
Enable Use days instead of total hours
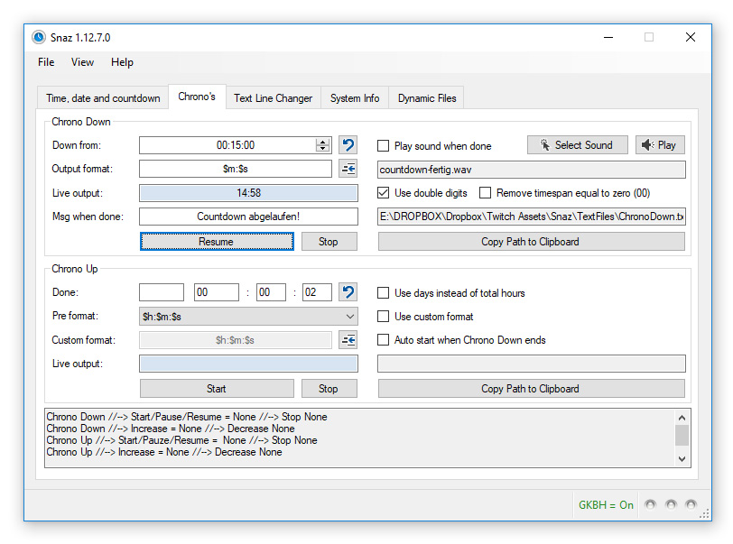tap(383, 292)
